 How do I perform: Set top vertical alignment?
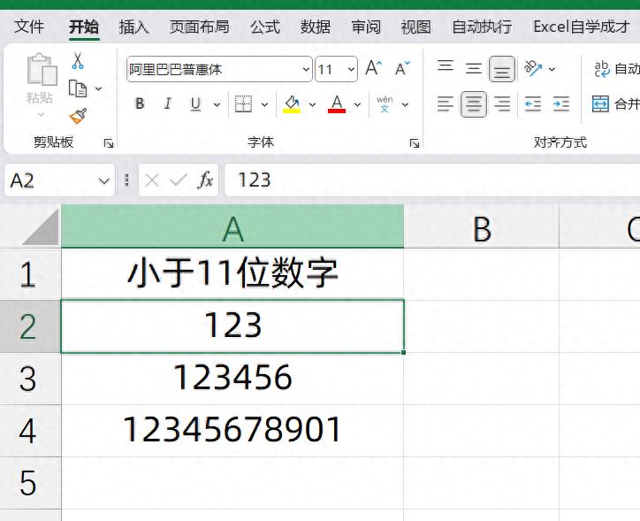click(x=446, y=66)
